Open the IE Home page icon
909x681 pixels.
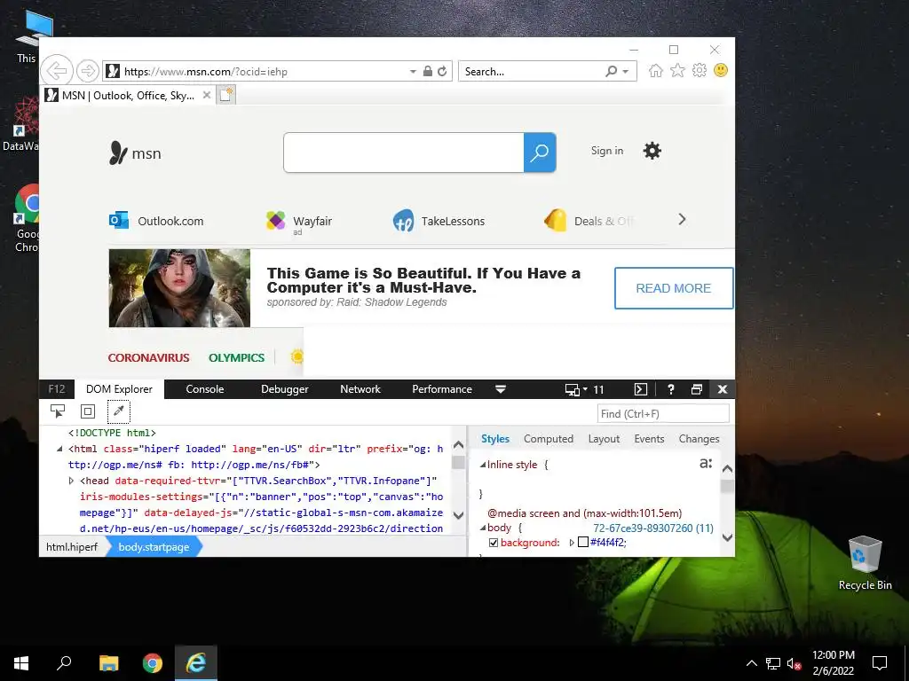656,71
